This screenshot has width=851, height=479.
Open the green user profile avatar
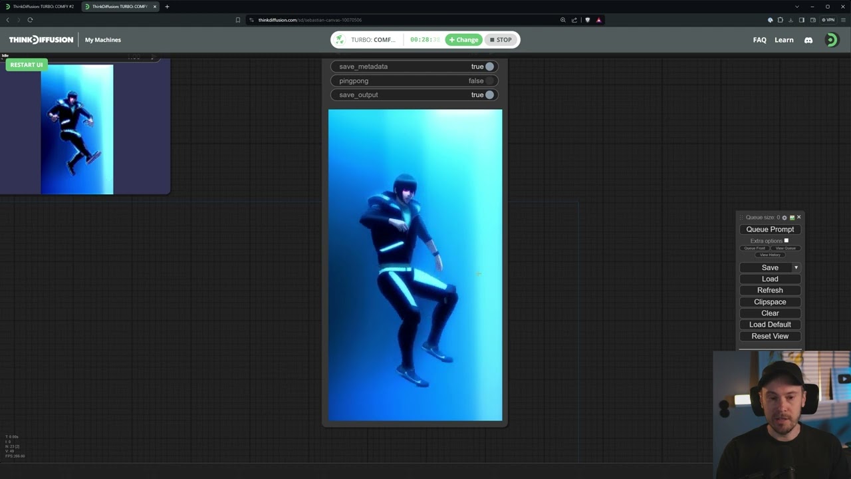point(831,40)
